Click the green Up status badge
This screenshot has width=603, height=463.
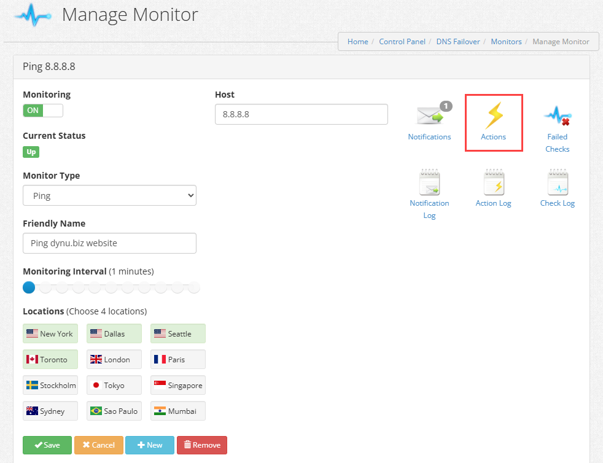[31, 152]
